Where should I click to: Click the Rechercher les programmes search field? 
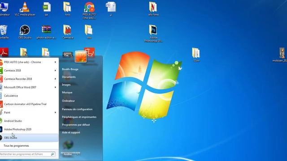pyautogui.click(x=27, y=154)
